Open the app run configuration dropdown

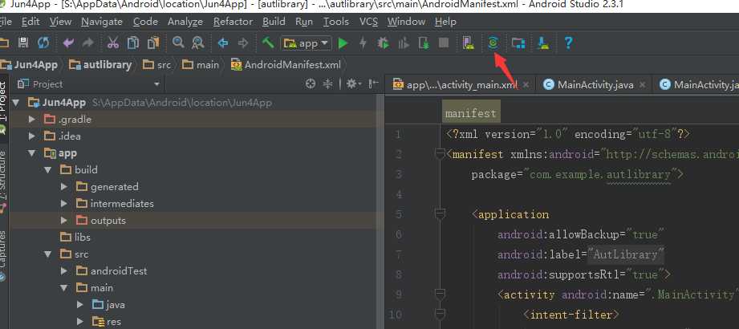[x=307, y=44]
